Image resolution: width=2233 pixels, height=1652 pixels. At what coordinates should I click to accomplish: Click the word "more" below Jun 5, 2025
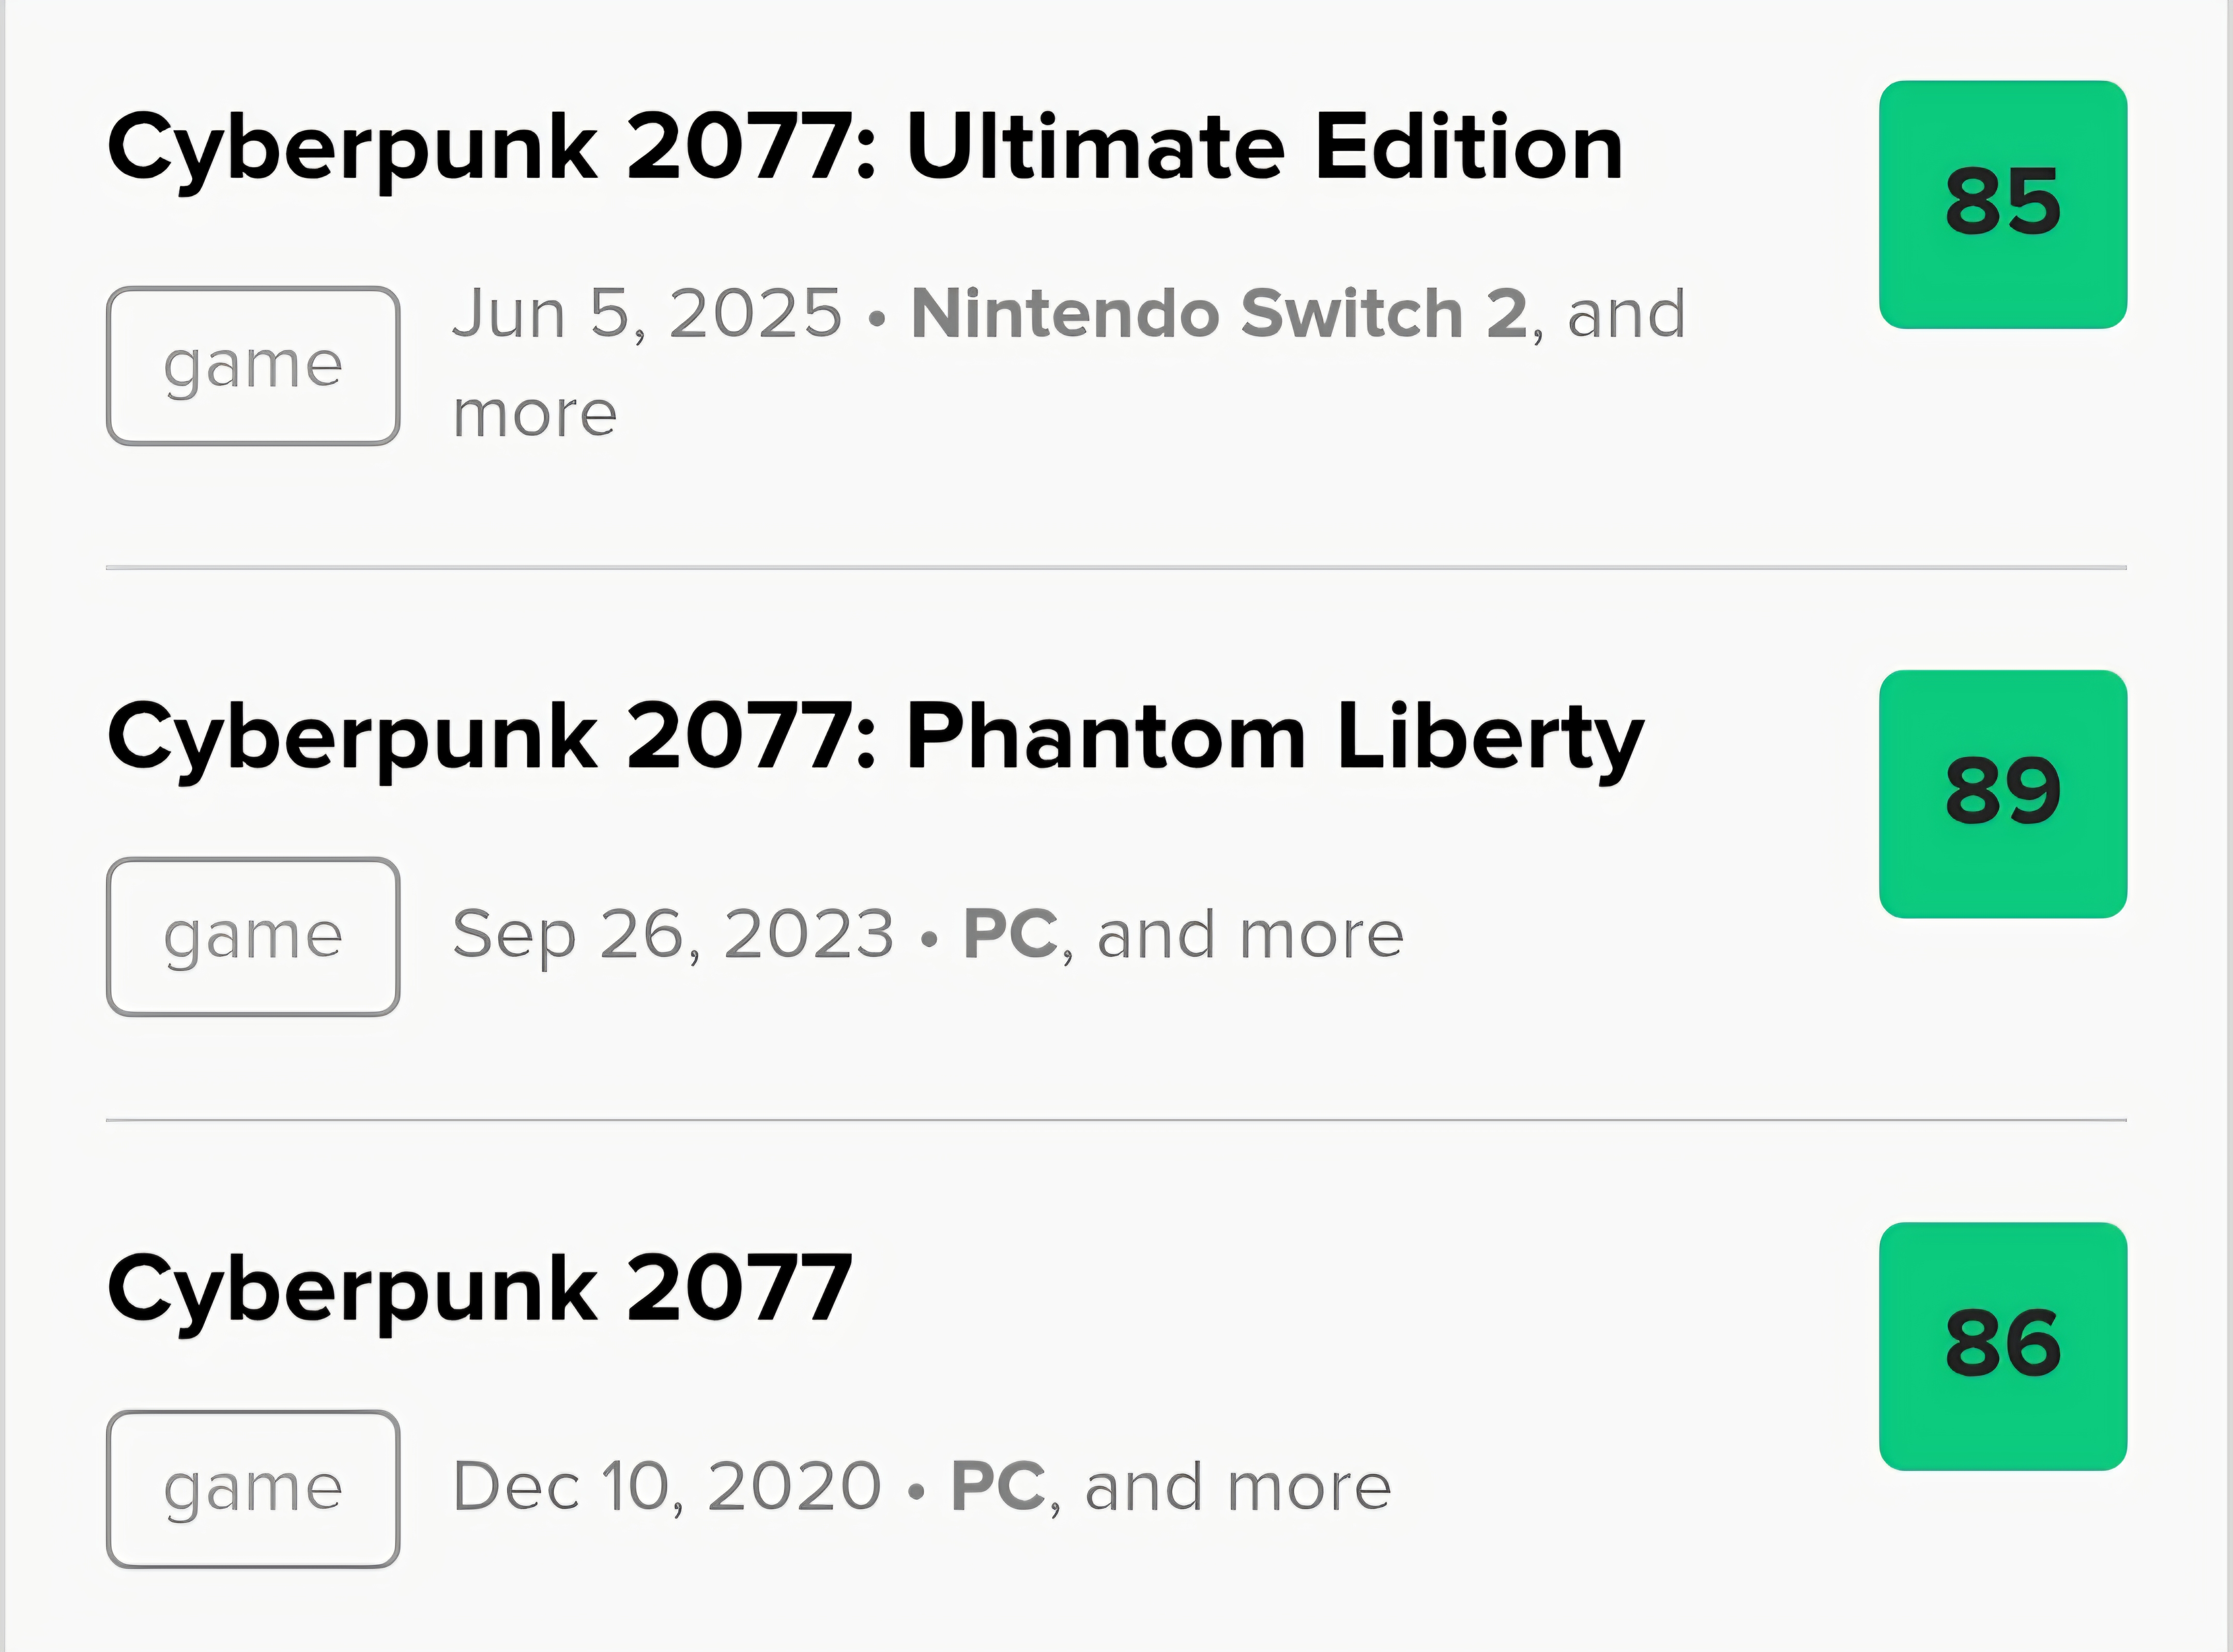[535, 414]
